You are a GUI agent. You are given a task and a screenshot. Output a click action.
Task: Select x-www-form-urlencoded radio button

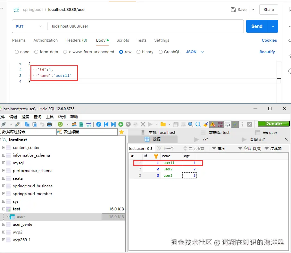pyautogui.click(x=65, y=52)
